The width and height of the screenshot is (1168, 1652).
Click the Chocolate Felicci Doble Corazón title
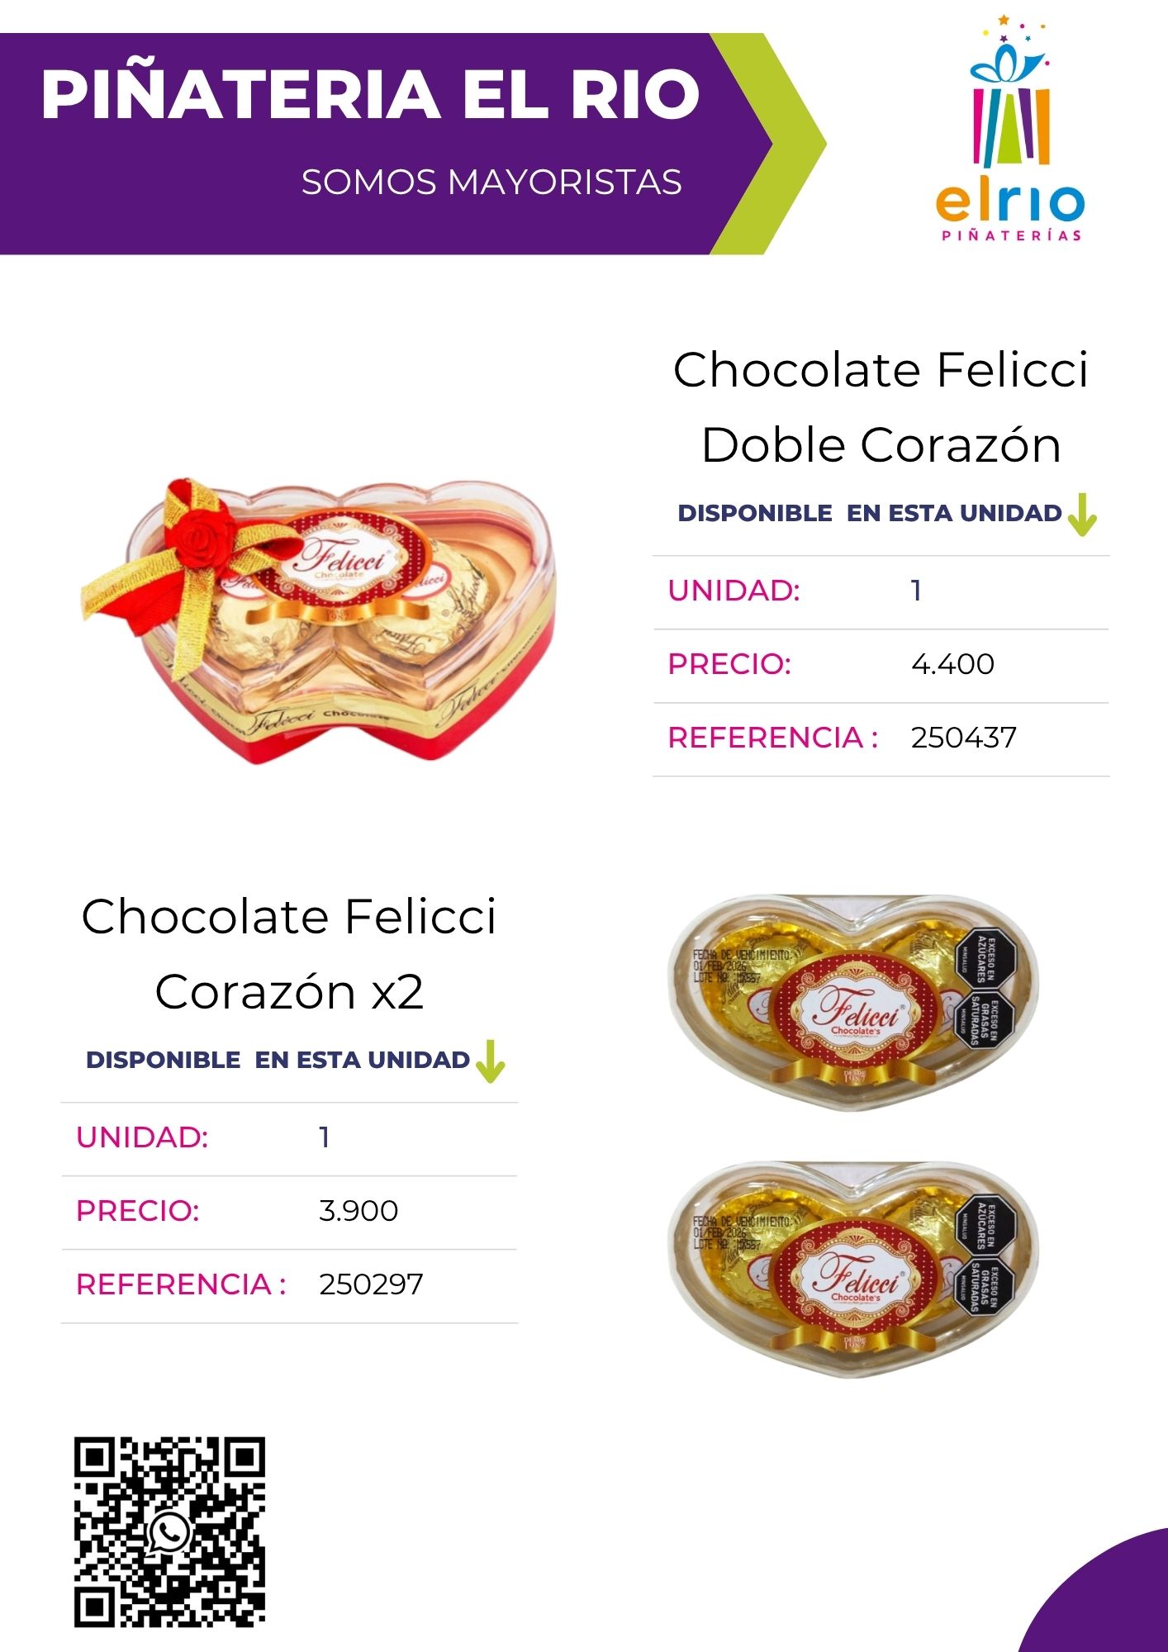tap(881, 407)
